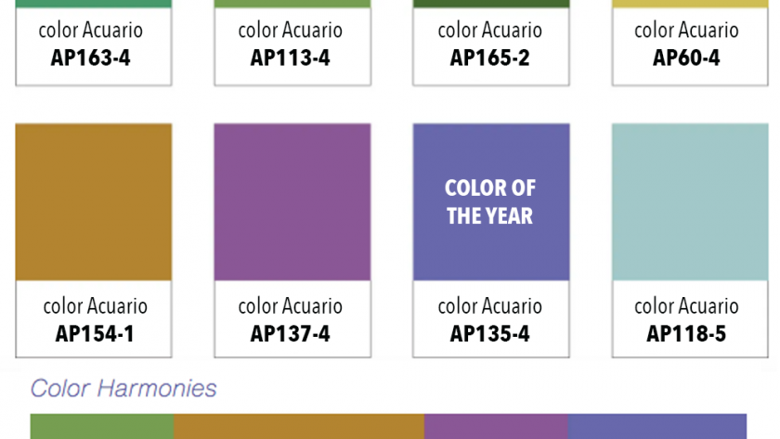Click the purple segment in Color Harmonies bar
This screenshot has height=439, width=780.
click(x=496, y=427)
